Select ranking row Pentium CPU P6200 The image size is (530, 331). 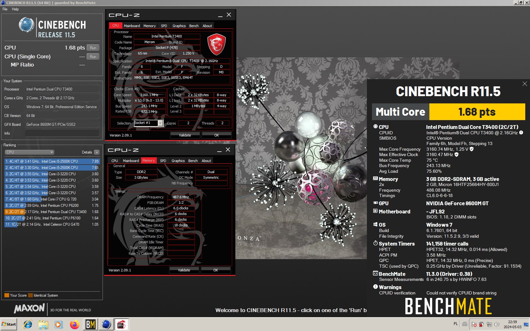[52, 206]
